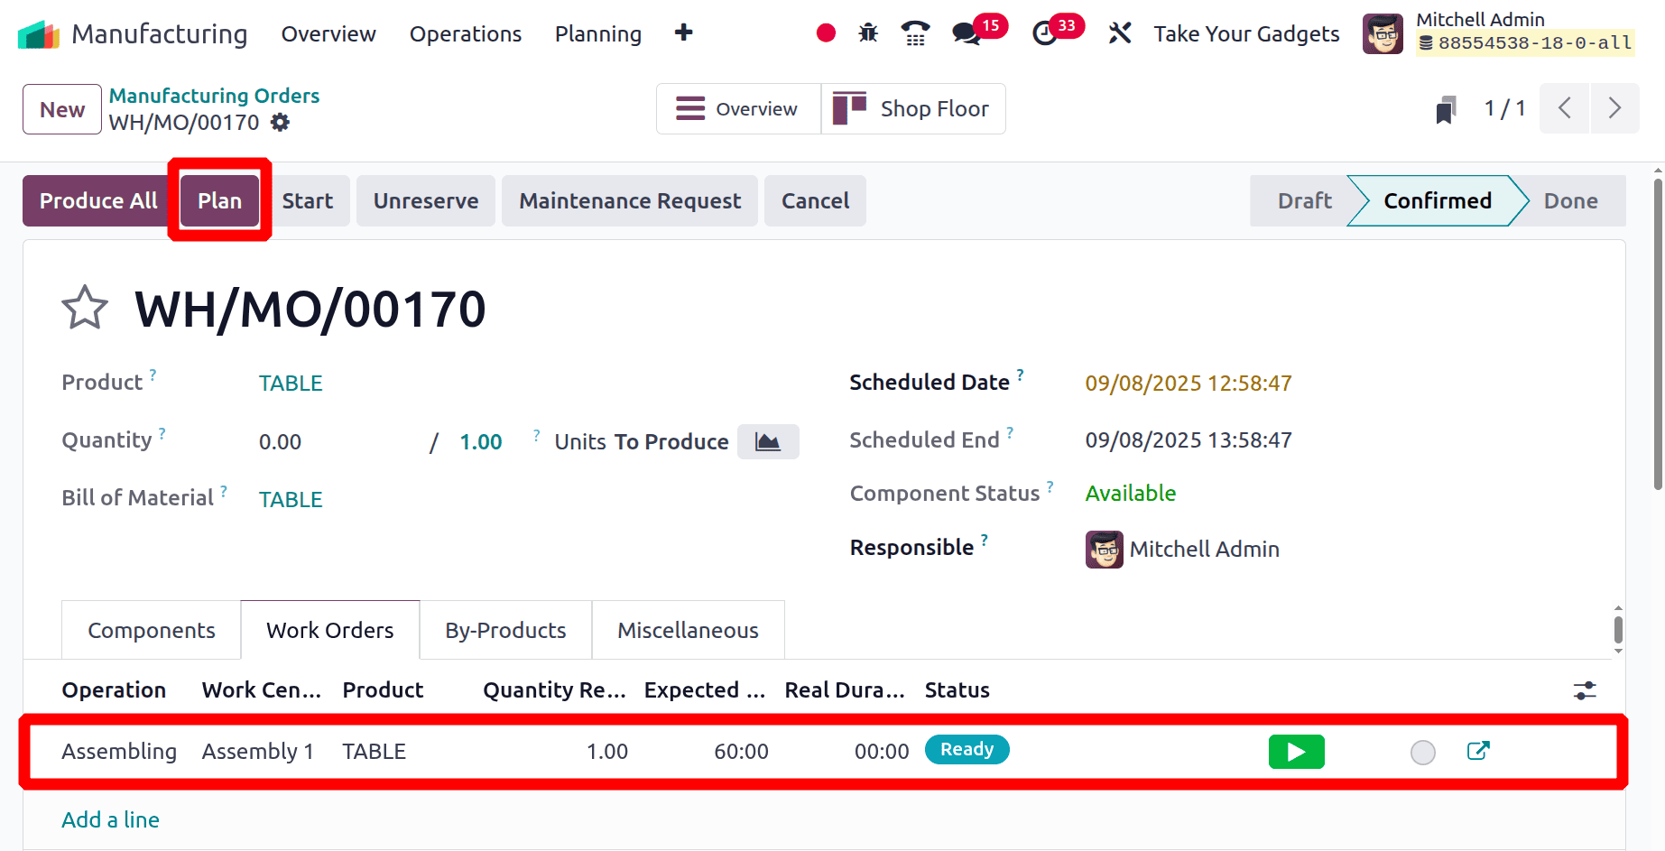The height and width of the screenshot is (851, 1665).
Task: Open the Planning menu
Action: coord(598,34)
